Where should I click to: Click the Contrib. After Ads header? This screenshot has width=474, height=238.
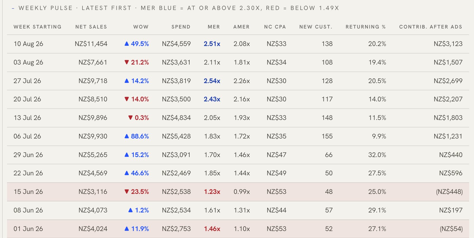[x=430, y=27]
